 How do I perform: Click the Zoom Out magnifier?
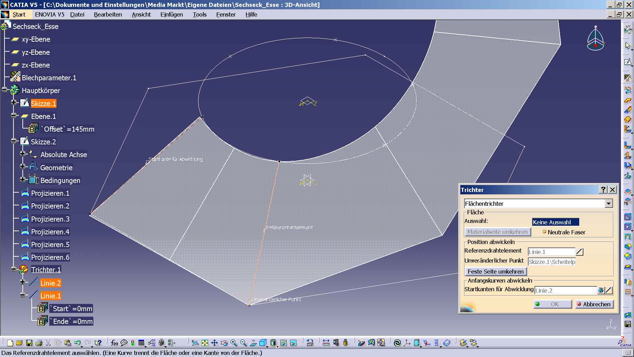[x=244, y=343]
